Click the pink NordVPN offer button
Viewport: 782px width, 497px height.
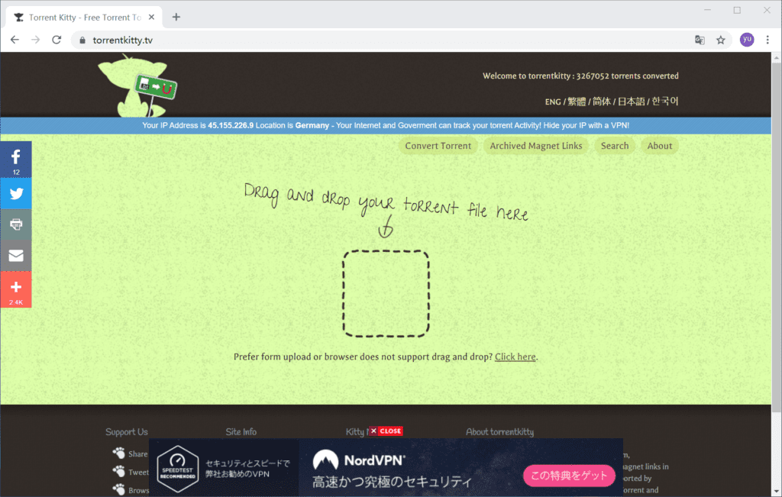(x=569, y=476)
